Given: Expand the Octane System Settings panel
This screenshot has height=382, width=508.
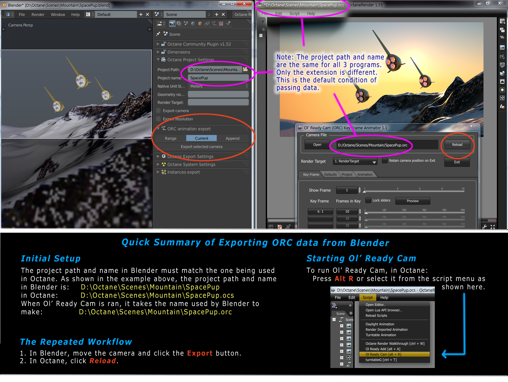Looking at the screenshot, I should (158, 164).
